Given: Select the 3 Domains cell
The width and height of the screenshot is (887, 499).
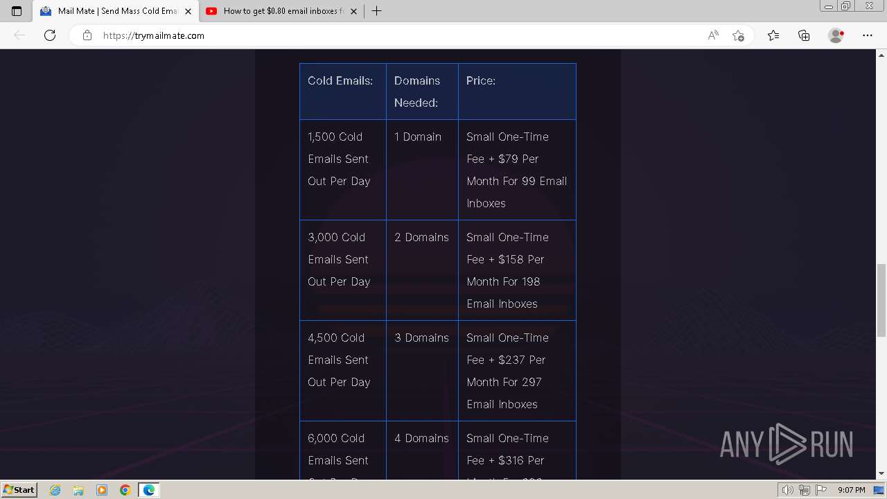Looking at the screenshot, I should pos(422,371).
